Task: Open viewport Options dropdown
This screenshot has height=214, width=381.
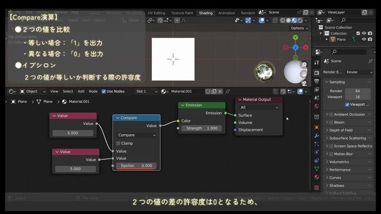Action: pyautogui.click(x=299, y=28)
